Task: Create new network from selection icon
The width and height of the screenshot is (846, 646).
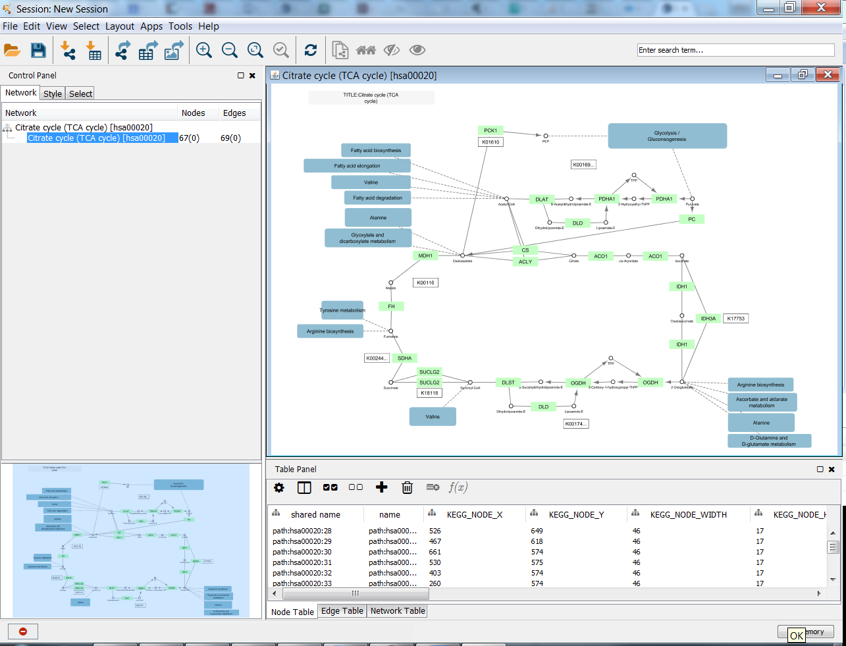Action: (340, 50)
